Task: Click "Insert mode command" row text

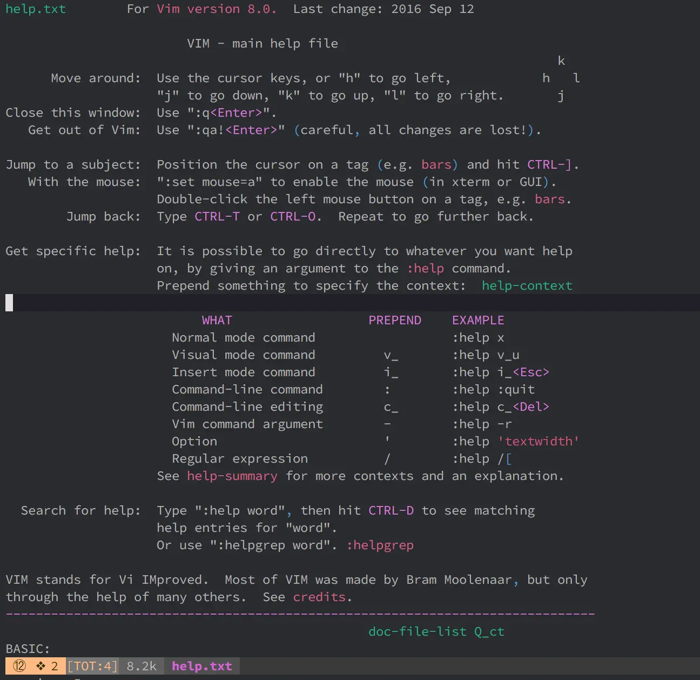Action: click(x=244, y=372)
